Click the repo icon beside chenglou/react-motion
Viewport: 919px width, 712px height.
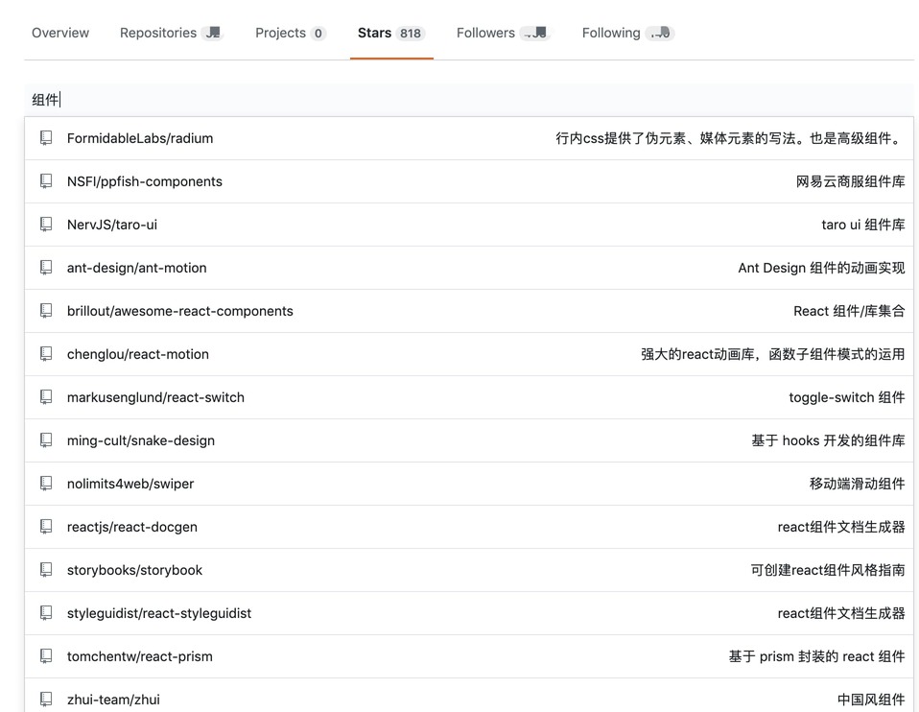point(46,354)
